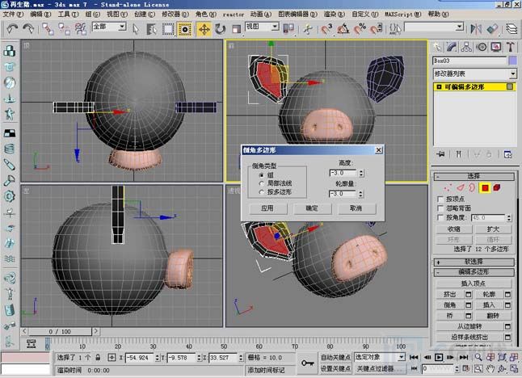
Task: Select Polygon sub-object level red square
Action: [x=485, y=188]
